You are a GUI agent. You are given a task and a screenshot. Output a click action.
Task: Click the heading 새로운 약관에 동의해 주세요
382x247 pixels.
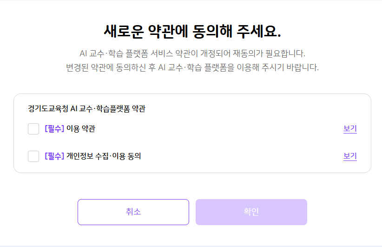tap(192, 32)
